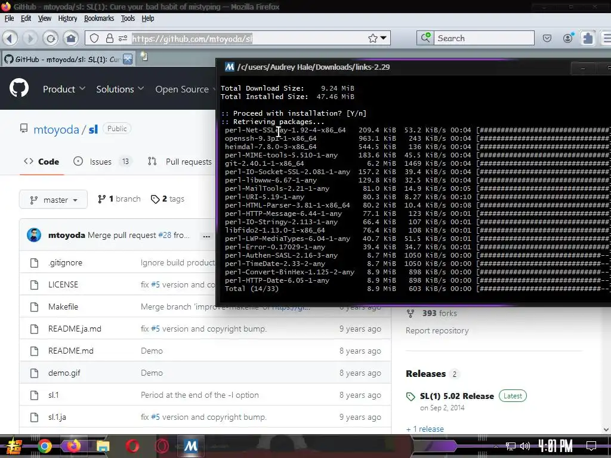
Task: Go back with Firefox back arrow
Action: tap(11, 38)
